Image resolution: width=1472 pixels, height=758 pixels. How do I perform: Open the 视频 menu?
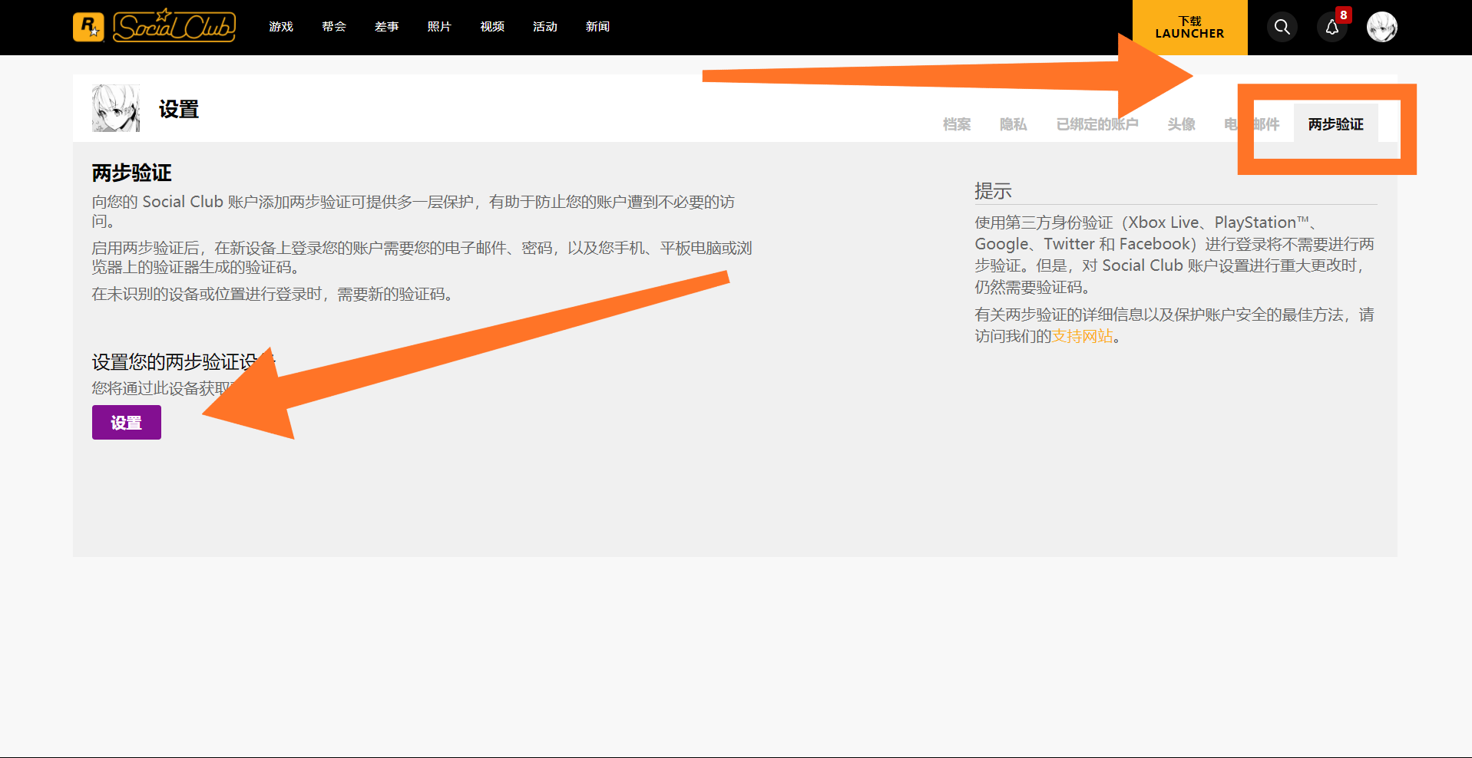492,27
